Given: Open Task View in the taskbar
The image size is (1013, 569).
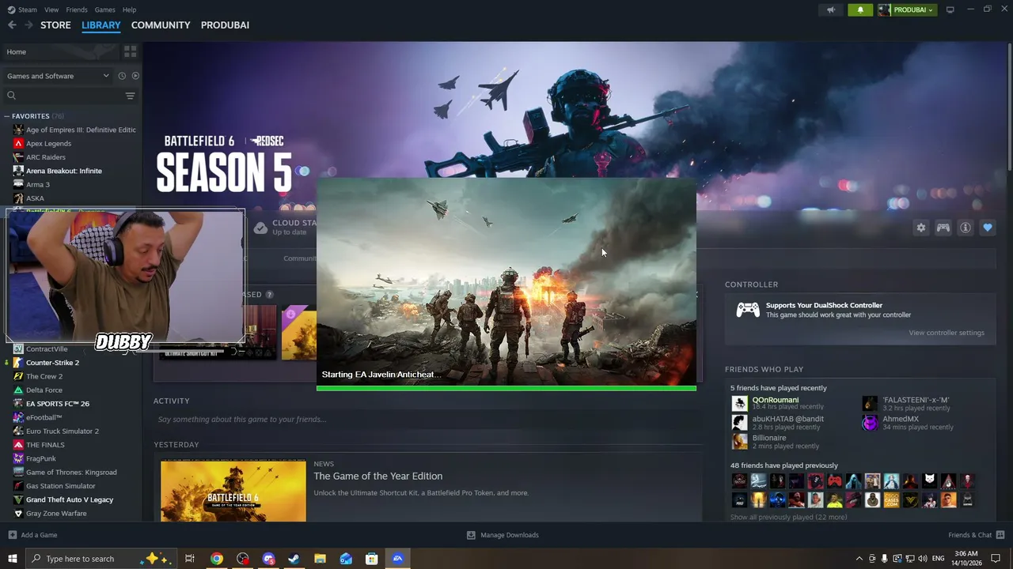Looking at the screenshot, I should click(190, 559).
